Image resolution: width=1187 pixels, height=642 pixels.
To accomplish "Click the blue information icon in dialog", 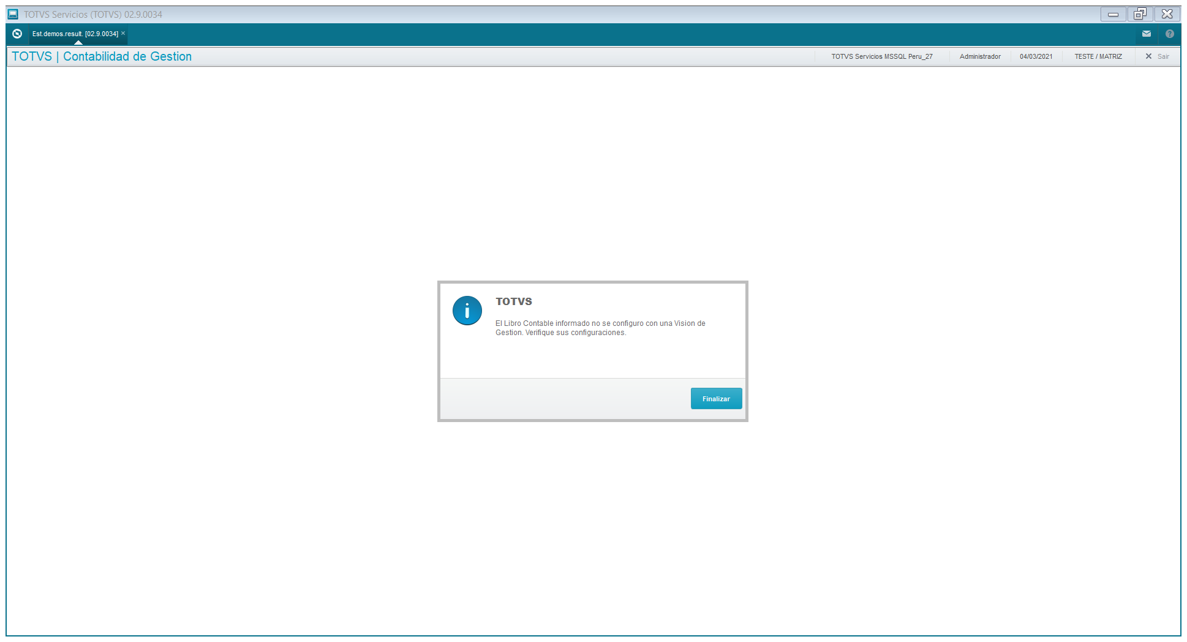I will (x=467, y=311).
